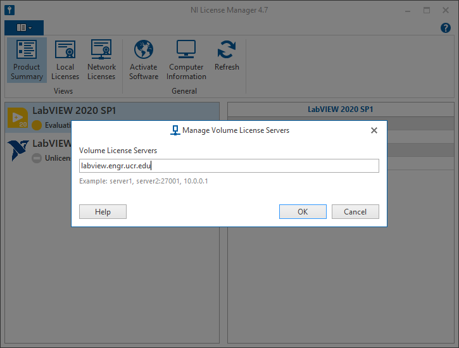Expand the blue application menu dropdown
Screen dimensions: 459x348
point(24,28)
